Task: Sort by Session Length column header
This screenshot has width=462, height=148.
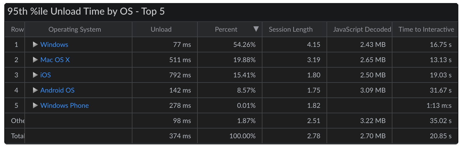Action: (291, 30)
